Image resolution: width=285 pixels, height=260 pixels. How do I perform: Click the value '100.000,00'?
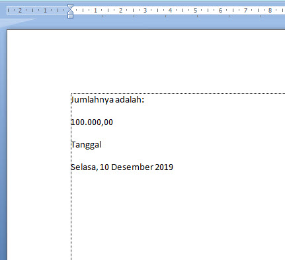tap(92, 122)
